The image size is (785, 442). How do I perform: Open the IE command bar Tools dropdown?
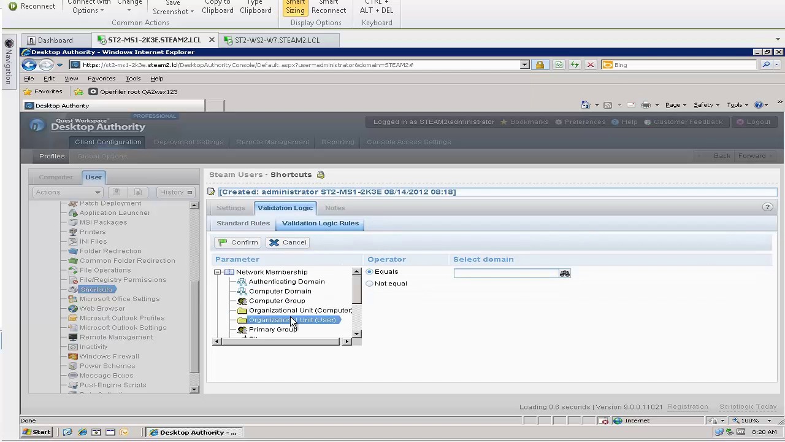(x=737, y=105)
